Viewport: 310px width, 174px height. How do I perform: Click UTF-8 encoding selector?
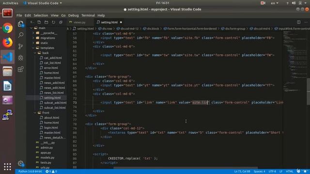[x=272, y=172]
